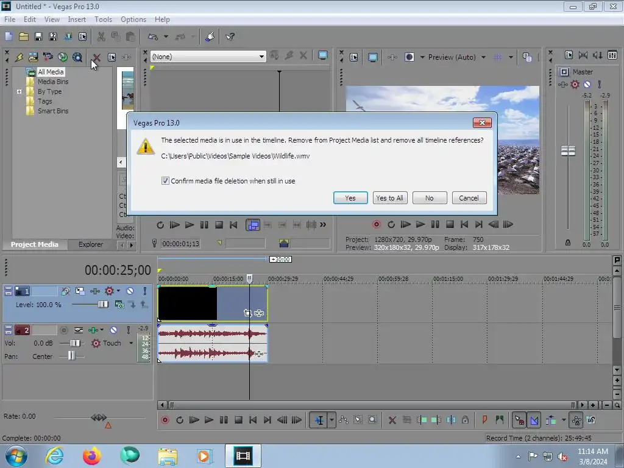Open the Help menu

point(162,19)
